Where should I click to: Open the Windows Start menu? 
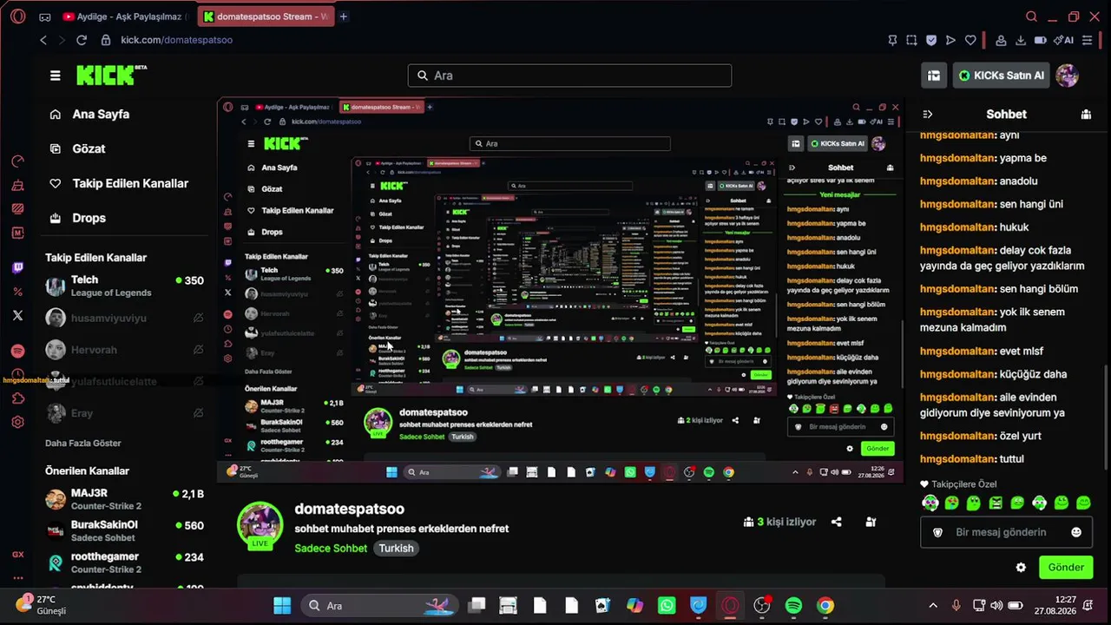pos(282,606)
